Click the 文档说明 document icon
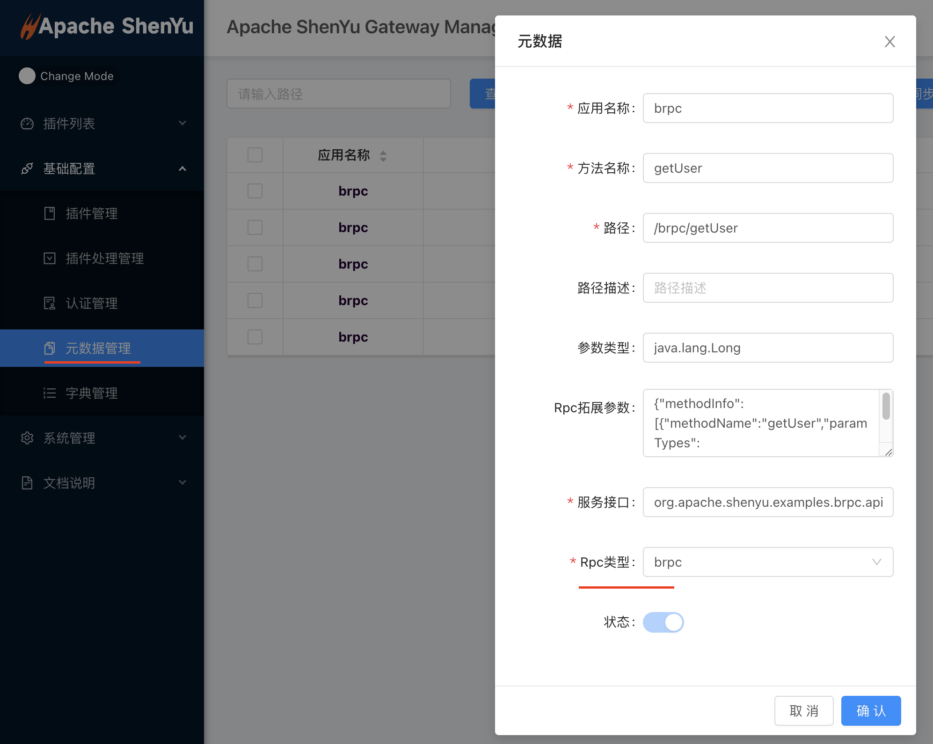 click(27, 483)
